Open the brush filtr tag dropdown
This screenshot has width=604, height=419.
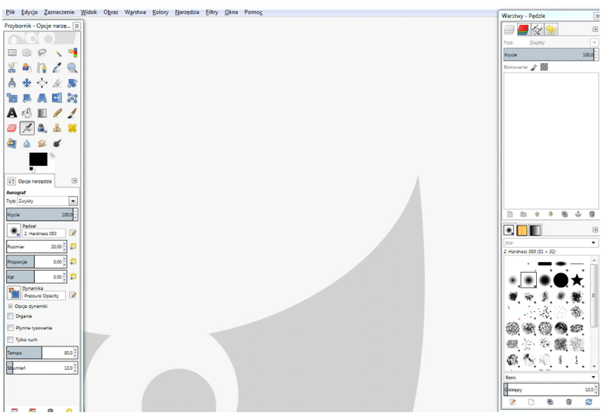593,242
